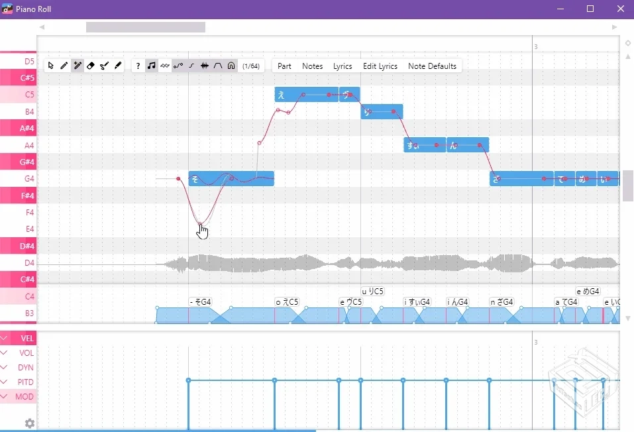634x432 pixels.
Task: Expand the VOL parameter lane
Action: pos(8,352)
